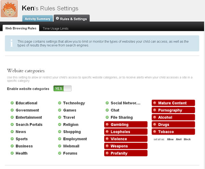Click the Search Portals category label
Viewport: 205px width, 169px height.
click(29, 125)
